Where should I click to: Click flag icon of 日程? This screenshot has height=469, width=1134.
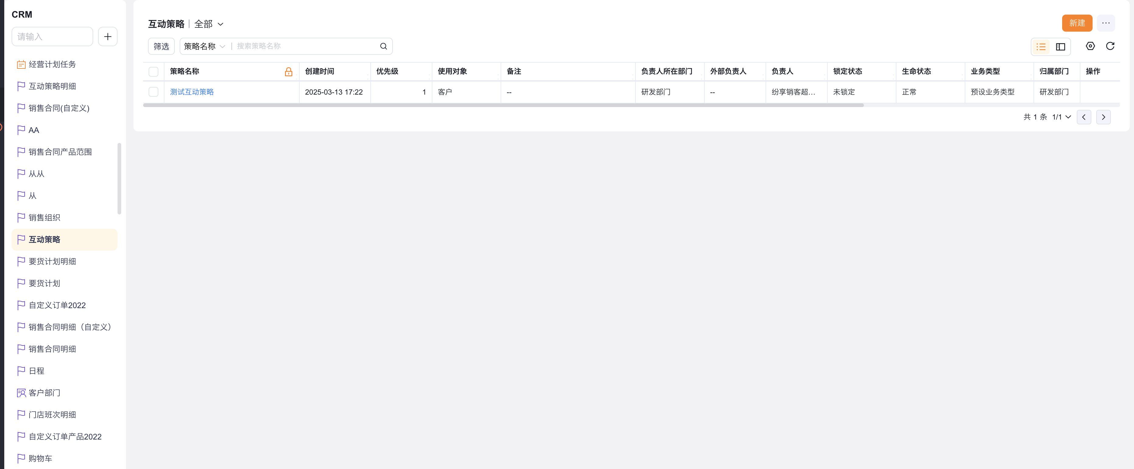[21, 371]
